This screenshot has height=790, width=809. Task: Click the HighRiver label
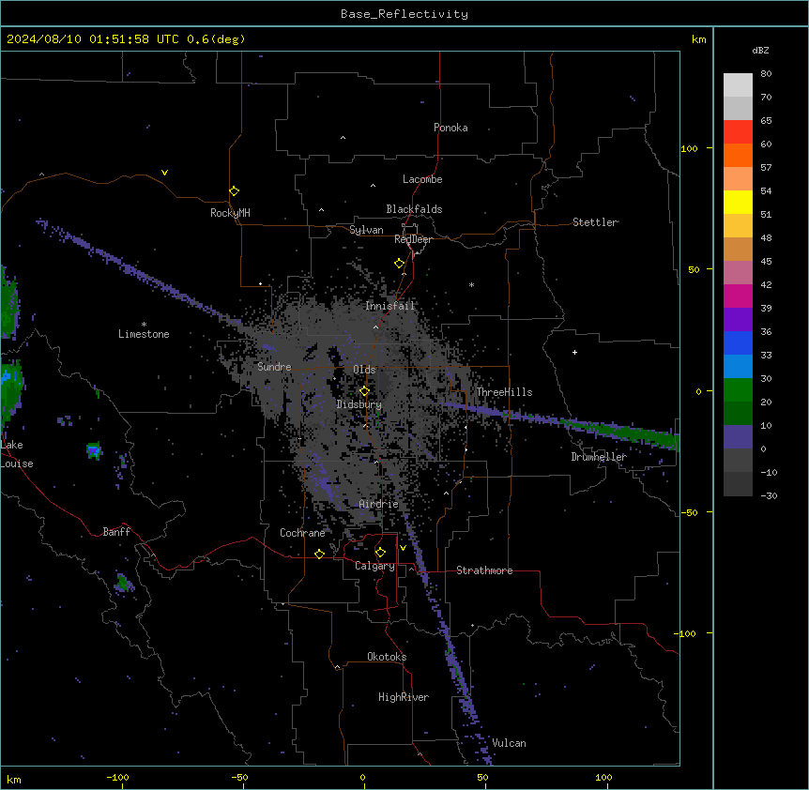[404, 697]
